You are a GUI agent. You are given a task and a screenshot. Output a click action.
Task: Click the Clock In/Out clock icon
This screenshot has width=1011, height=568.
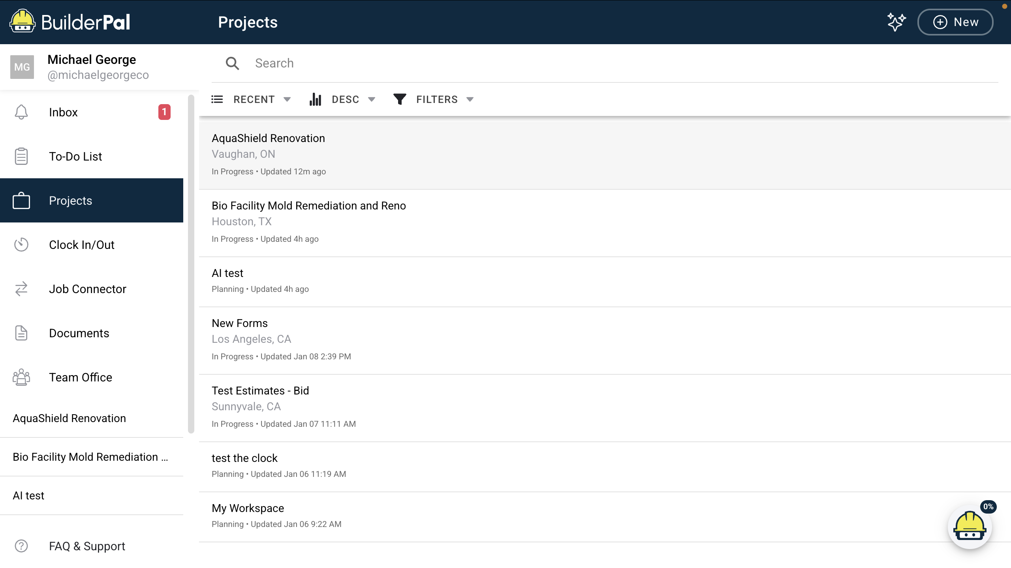coord(21,245)
